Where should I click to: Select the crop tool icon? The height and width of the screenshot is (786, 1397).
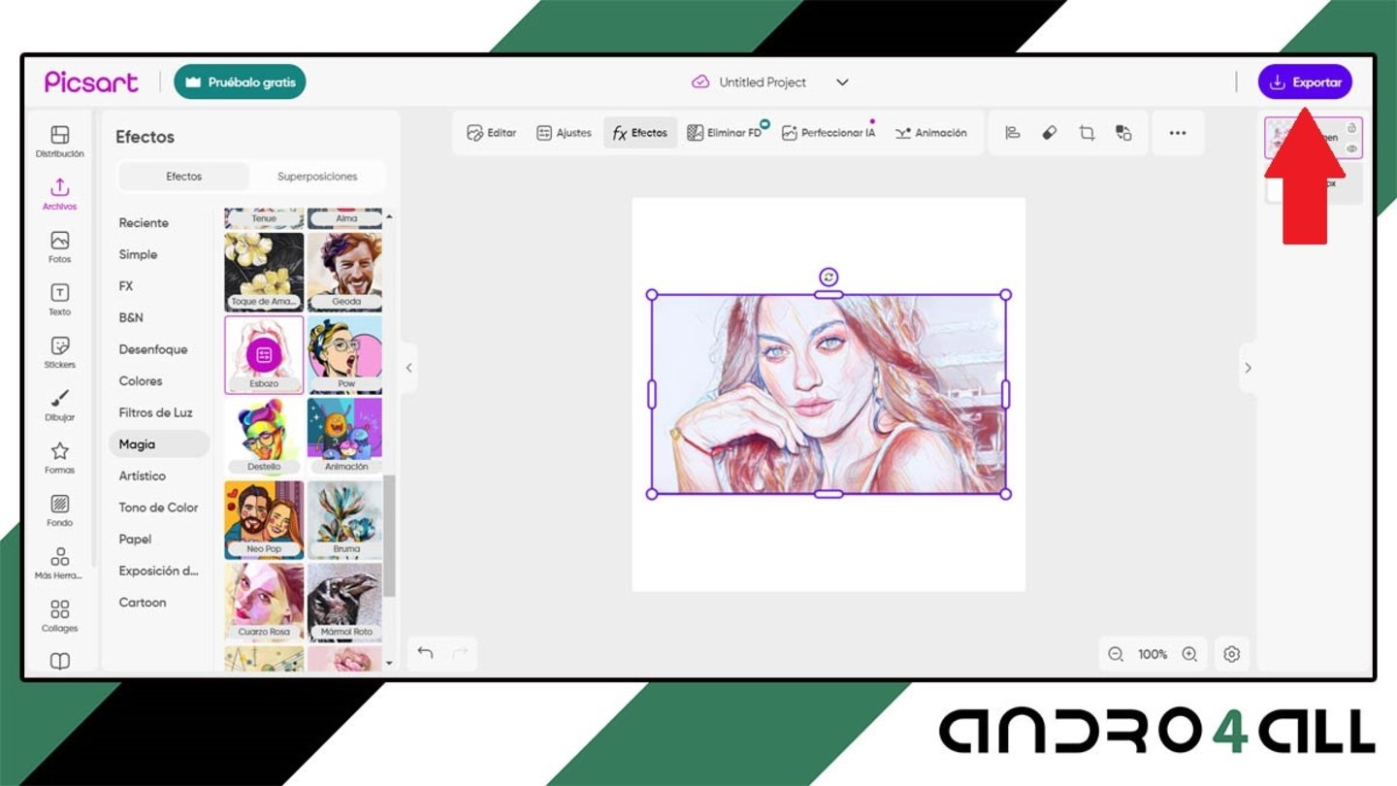point(1087,133)
